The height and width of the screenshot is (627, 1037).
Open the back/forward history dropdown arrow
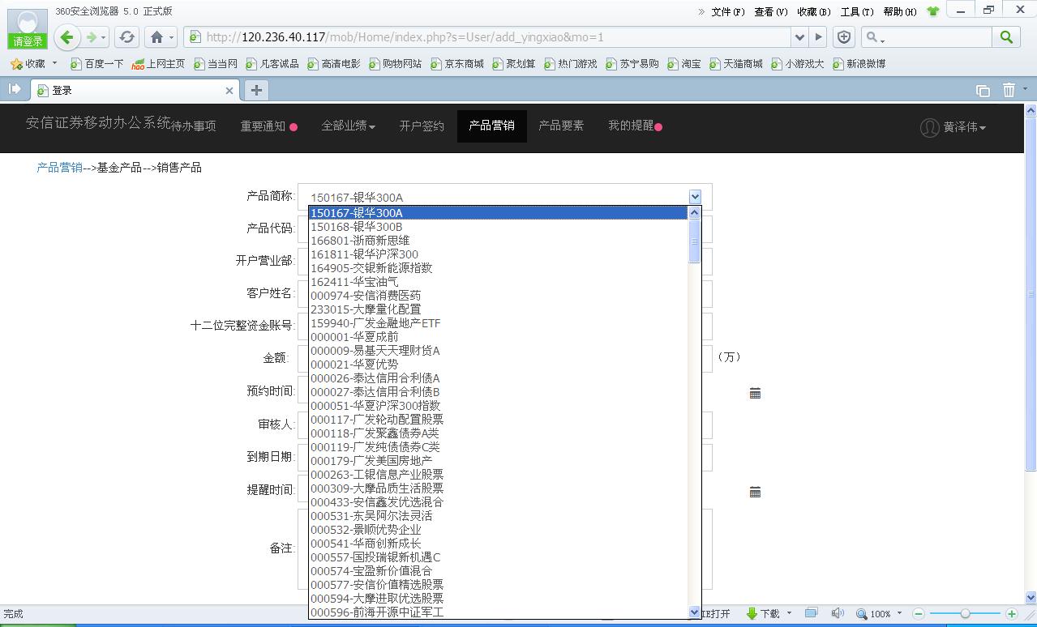103,37
